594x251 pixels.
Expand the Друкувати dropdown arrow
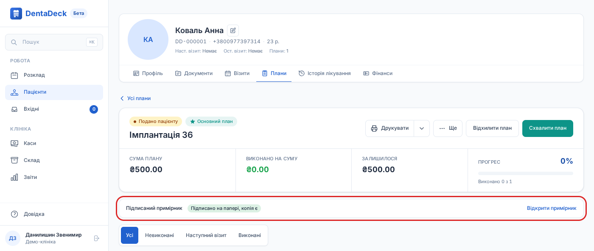[422, 128]
